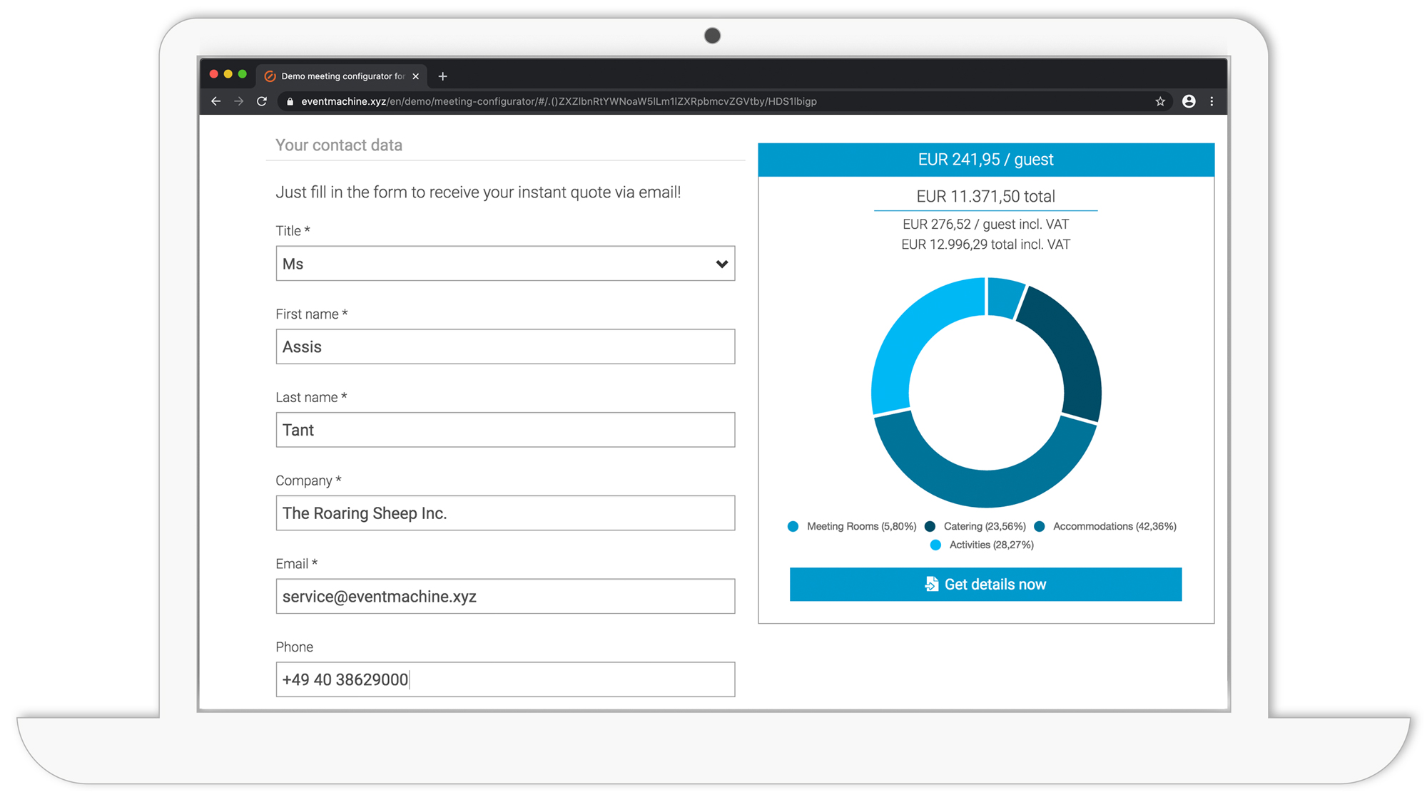The image size is (1427, 802).
Task: Reload the page
Action: pos(262,101)
